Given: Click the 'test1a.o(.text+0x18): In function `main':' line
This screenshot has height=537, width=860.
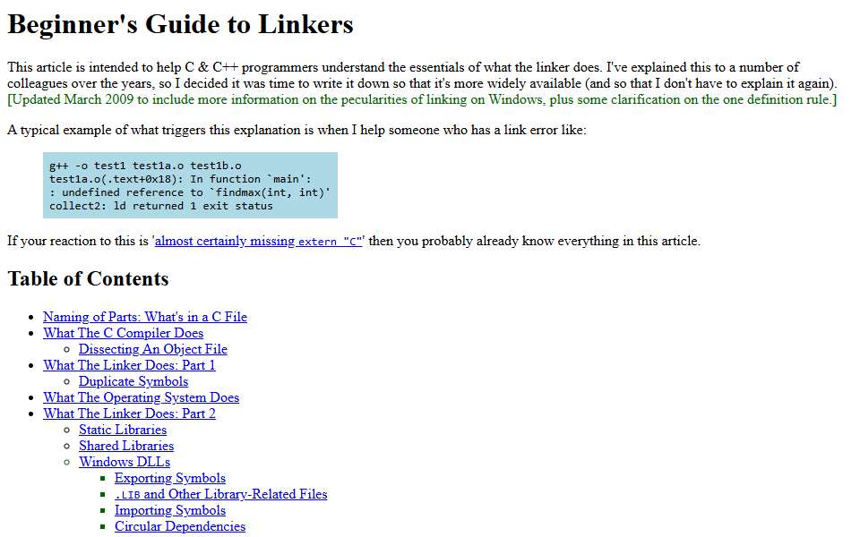Looking at the screenshot, I should point(180,179).
